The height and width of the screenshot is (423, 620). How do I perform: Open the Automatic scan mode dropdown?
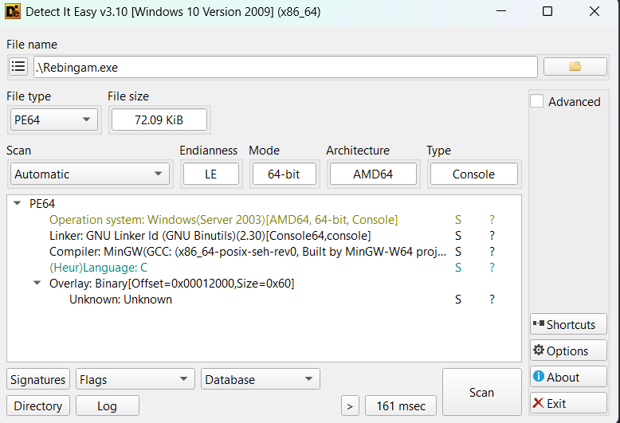pyautogui.click(x=90, y=174)
